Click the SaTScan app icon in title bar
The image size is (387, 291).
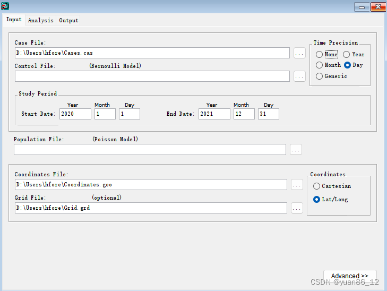(x=5, y=6)
